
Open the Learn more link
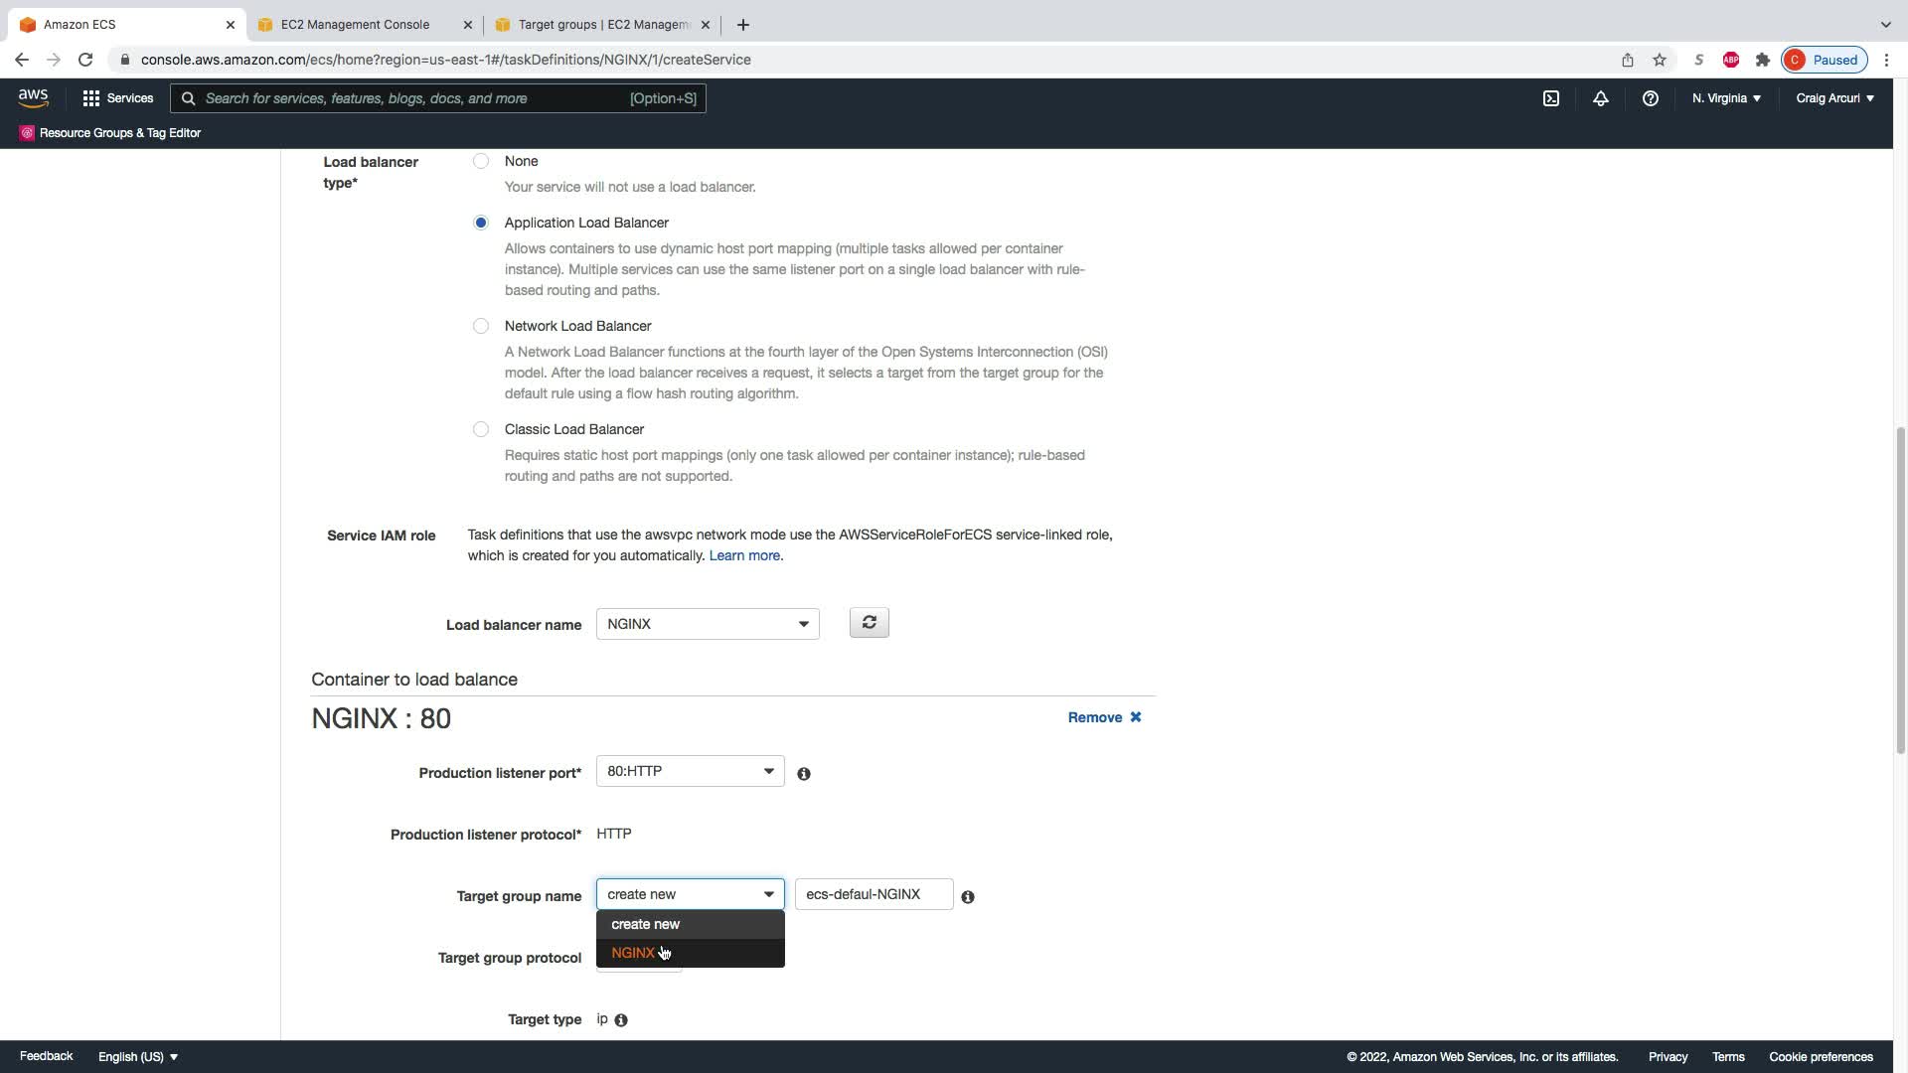(743, 555)
